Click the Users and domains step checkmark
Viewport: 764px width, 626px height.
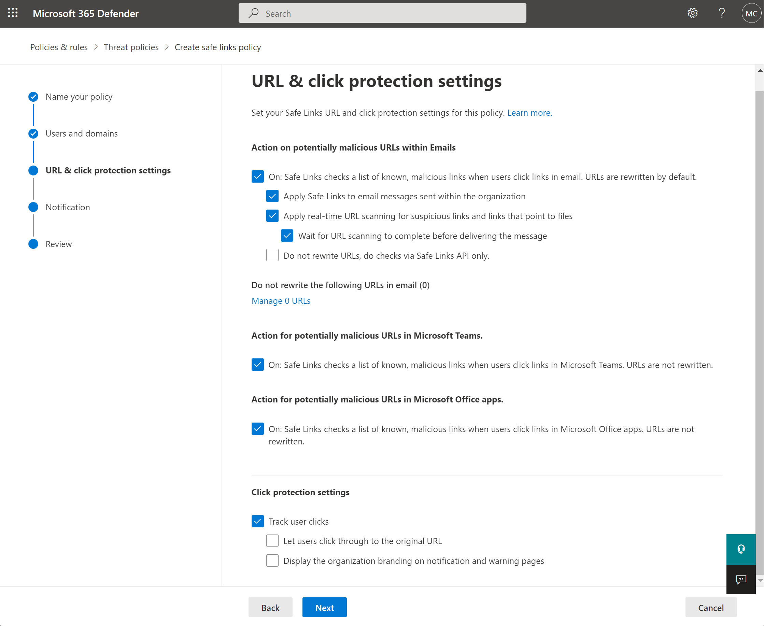coord(33,133)
